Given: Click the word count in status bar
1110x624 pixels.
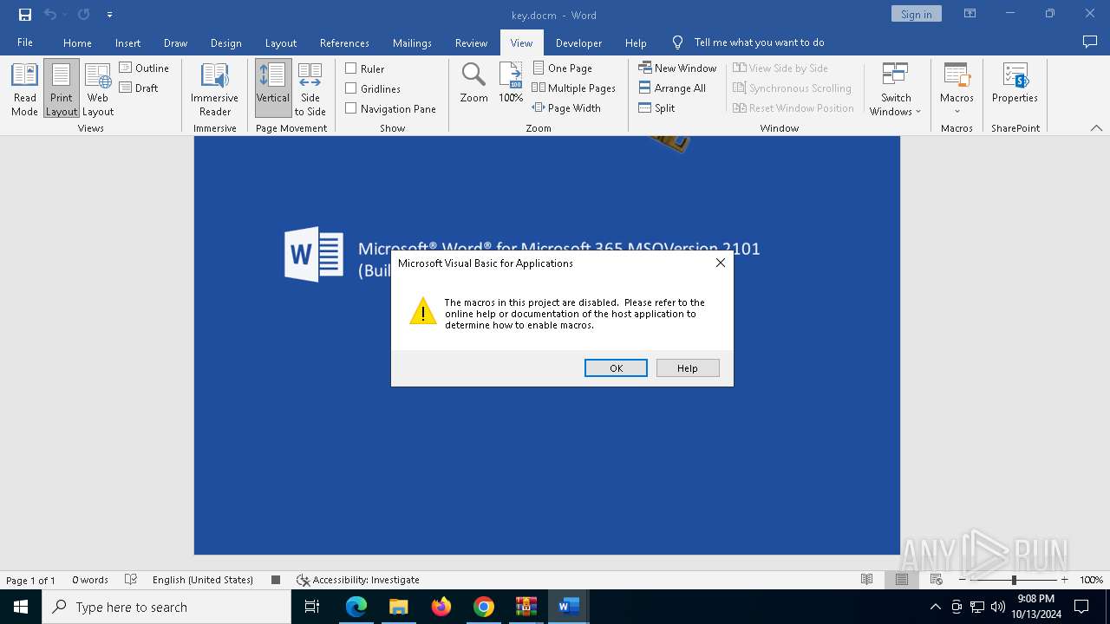Looking at the screenshot, I should [x=90, y=580].
